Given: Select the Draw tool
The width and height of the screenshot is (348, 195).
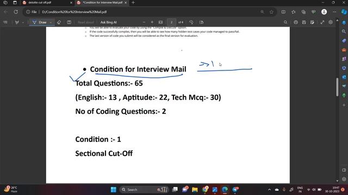Looking at the screenshot, I should [x=40, y=22].
